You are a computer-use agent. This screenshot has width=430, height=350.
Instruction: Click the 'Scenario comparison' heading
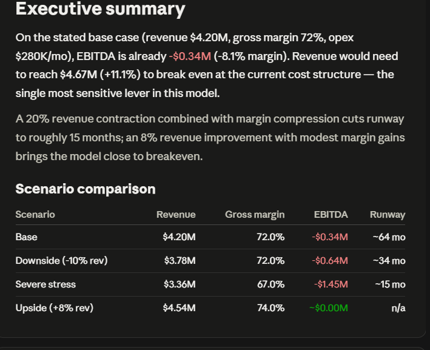[x=86, y=189]
